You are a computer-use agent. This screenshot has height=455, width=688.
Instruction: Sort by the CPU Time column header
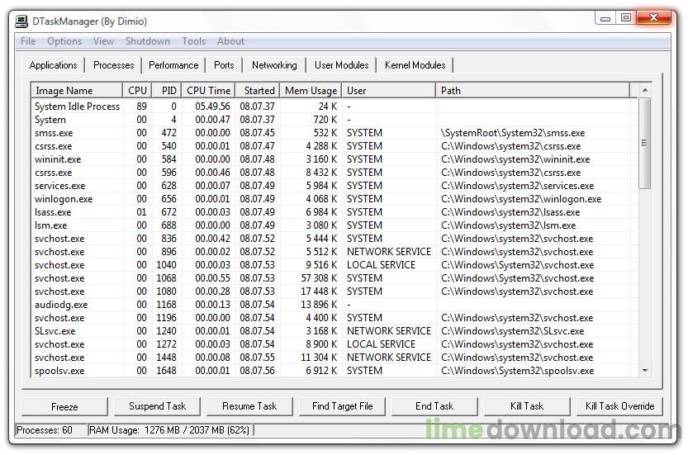coord(208,91)
